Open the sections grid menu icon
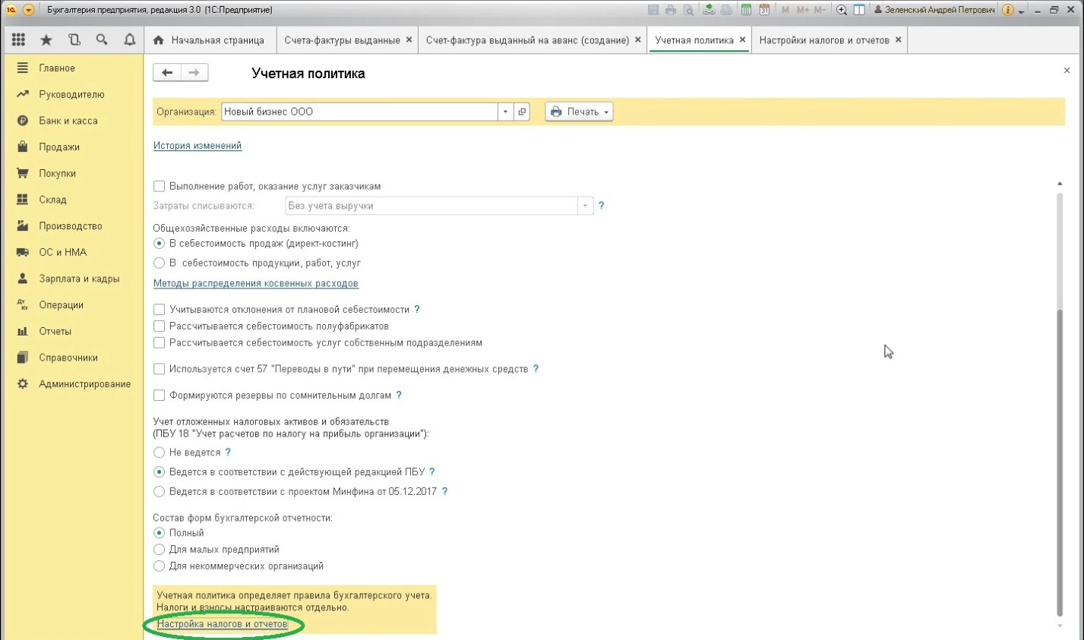This screenshot has height=640, width=1084. tap(18, 39)
